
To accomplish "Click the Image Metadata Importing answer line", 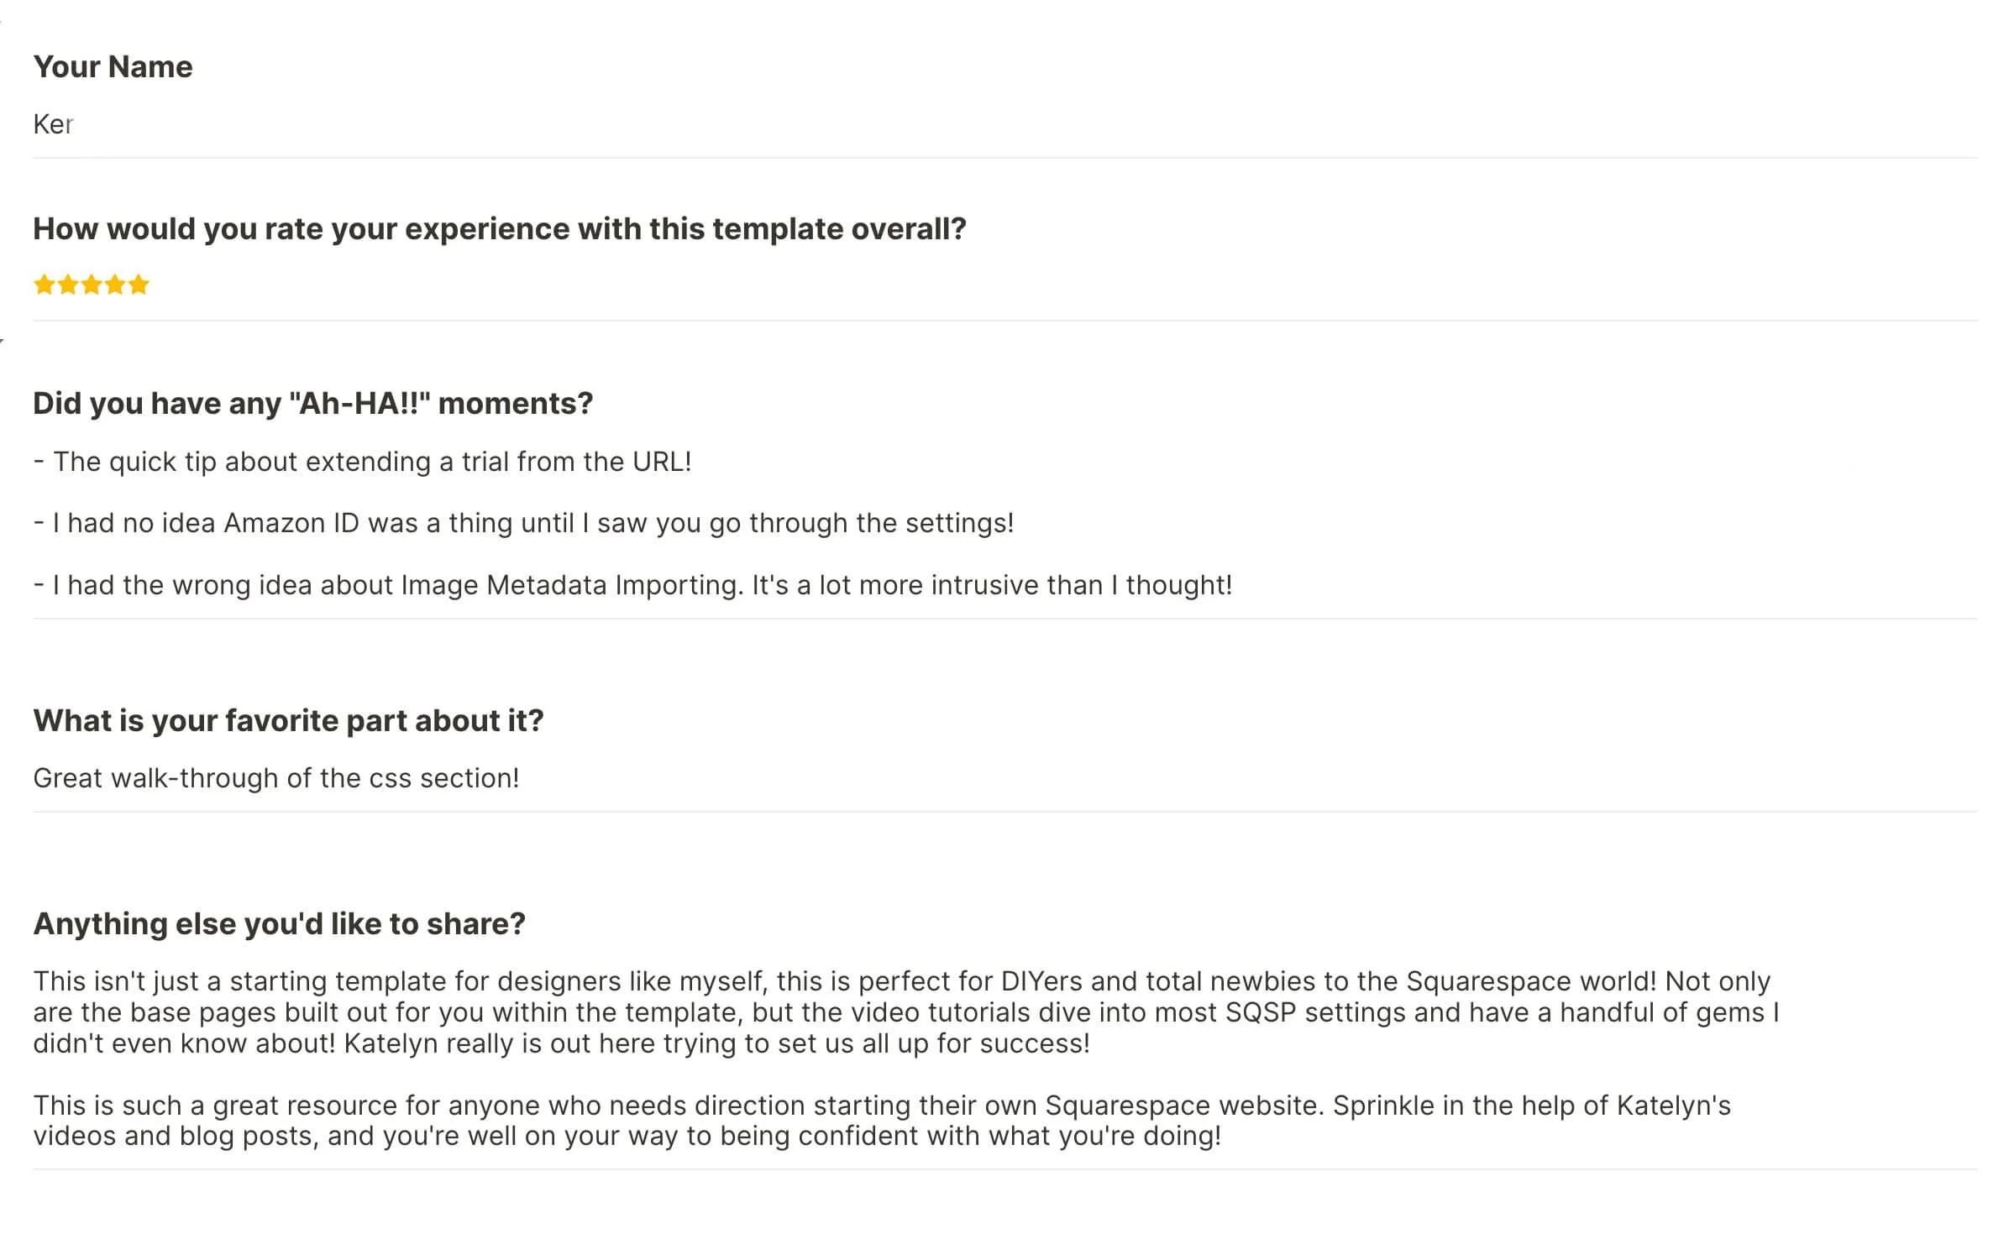I will point(633,585).
